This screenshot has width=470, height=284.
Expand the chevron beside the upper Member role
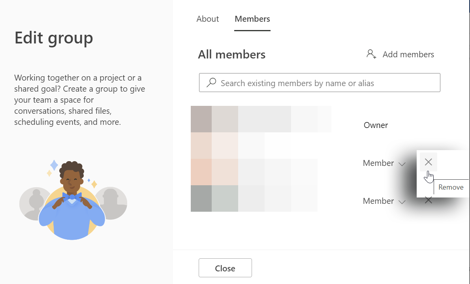[402, 164]
